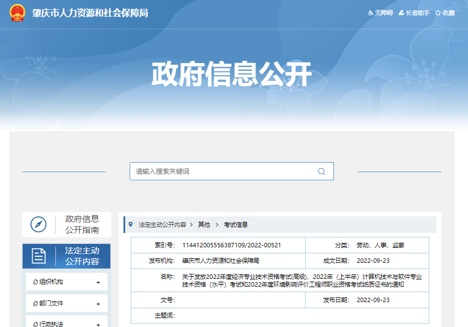Image resolution: width=468 pixels, height=327 pixels.
Task: Click the 收藏 star favorite icon
Action: [x=438, y=13]
